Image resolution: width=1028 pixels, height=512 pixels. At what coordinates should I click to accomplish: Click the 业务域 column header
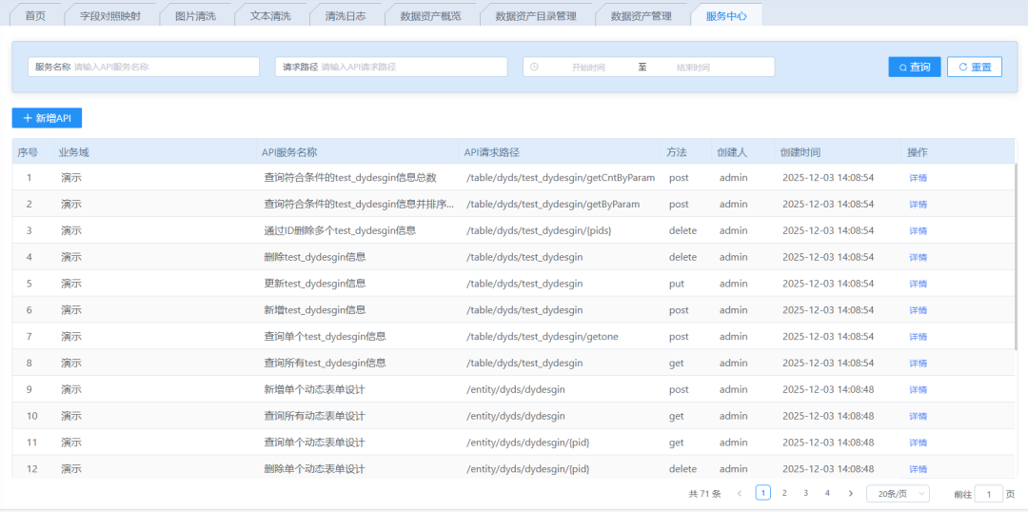click(73, 152)
